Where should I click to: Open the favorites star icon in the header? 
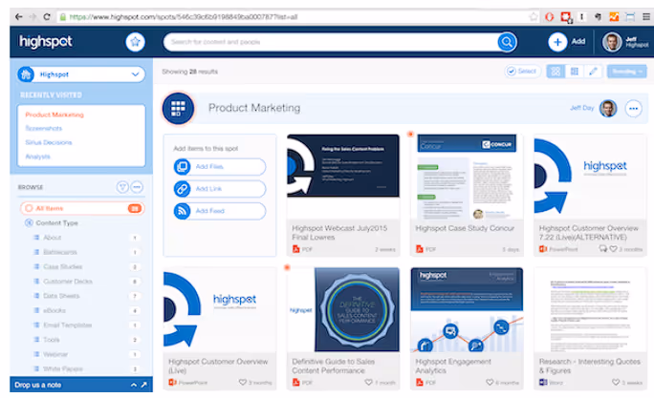coord(135,42)
